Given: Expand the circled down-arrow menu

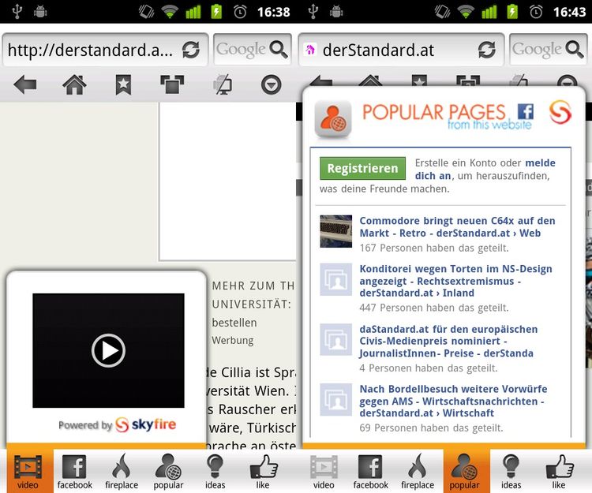Looking at the screenshot, I should [x=272, y=84].
